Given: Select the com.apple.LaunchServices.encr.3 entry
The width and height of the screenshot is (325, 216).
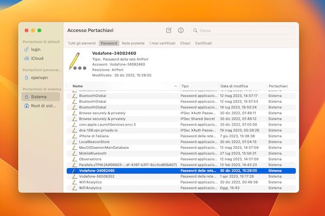Looking at the screenshot, I should tap(107, 124).
